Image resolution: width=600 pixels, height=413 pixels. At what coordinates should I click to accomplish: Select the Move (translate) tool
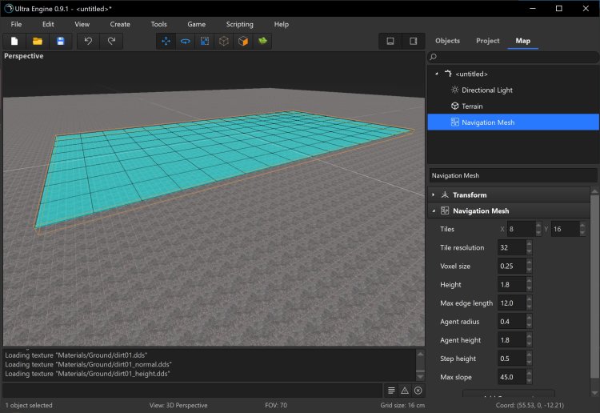pos(166,41)
